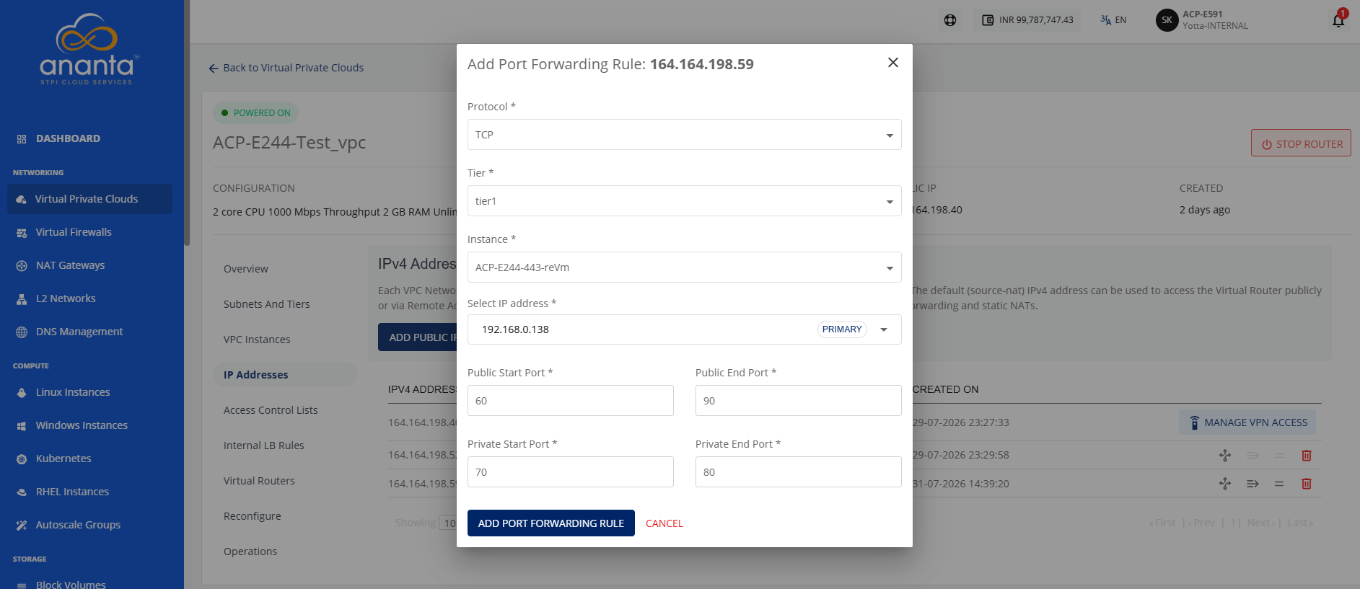Cancel the port forwarding dialog
1360x589 pixels.
tap(664, 523)
